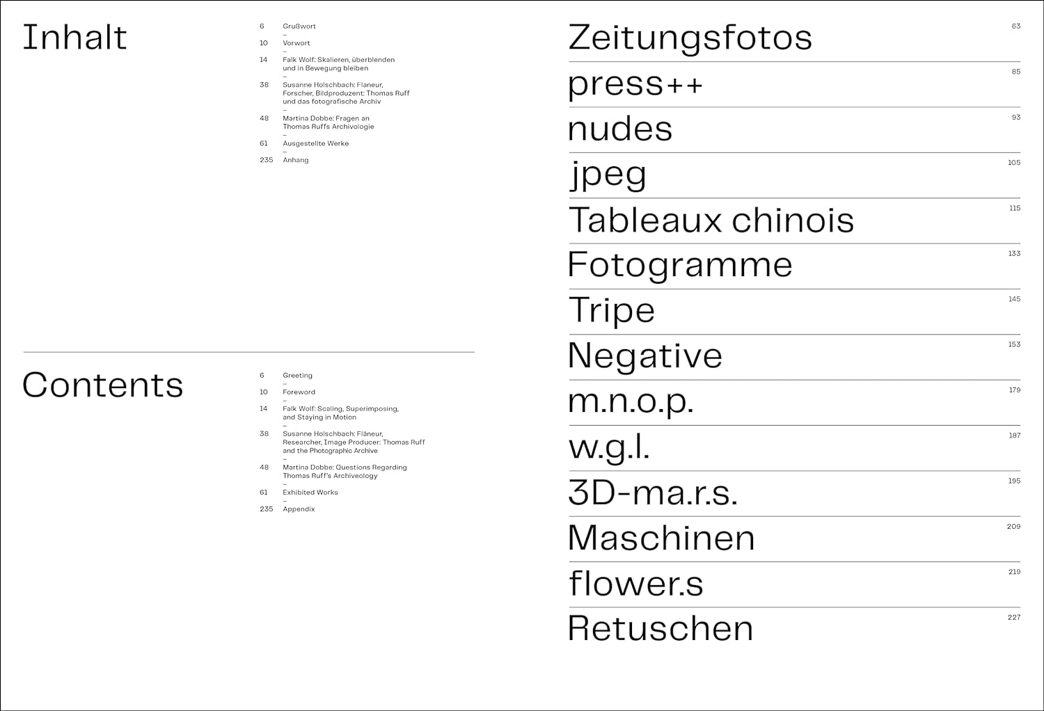Click the Fotogramme chapter title
The image size is (1044, 711).
(680, 265)
